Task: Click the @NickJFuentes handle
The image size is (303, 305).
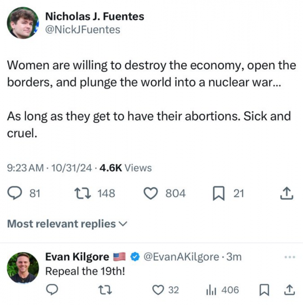Action: pos(83,30)
